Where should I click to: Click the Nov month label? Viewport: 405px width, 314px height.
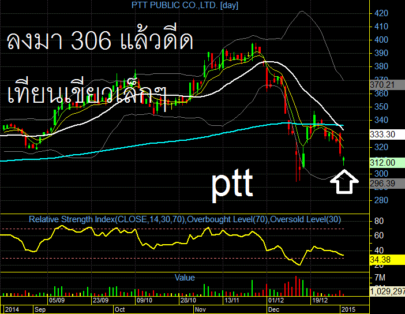click(x=200, y=309)
